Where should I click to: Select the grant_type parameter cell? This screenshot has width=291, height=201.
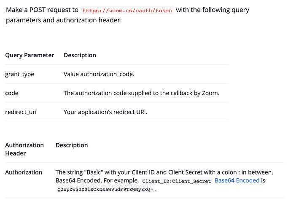[x=19, y=74]
